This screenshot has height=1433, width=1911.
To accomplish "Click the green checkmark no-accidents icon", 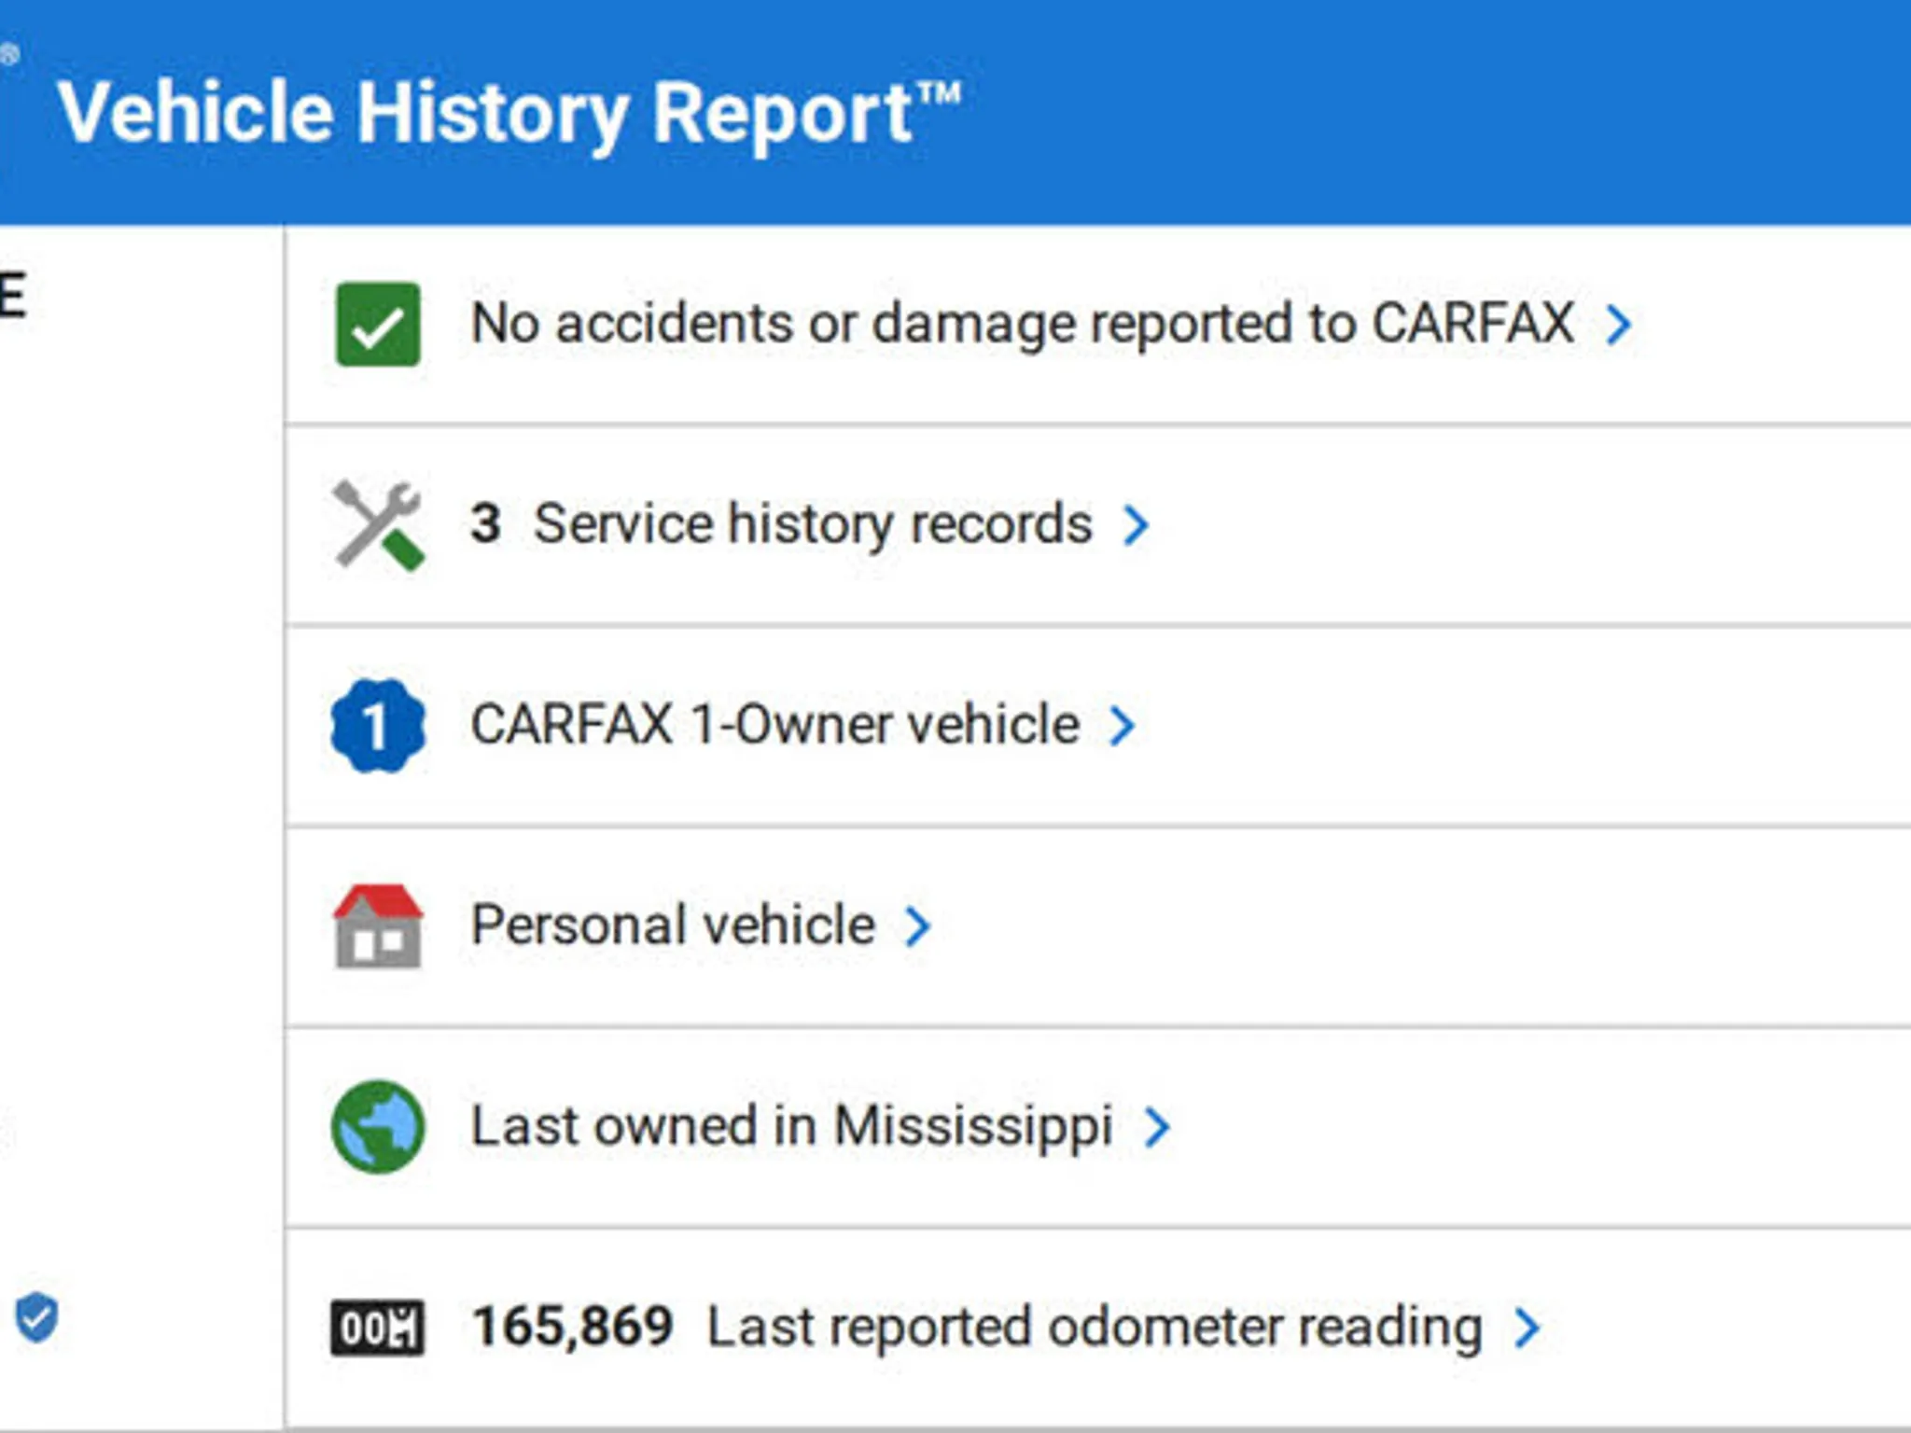I will tap(378, 324).
